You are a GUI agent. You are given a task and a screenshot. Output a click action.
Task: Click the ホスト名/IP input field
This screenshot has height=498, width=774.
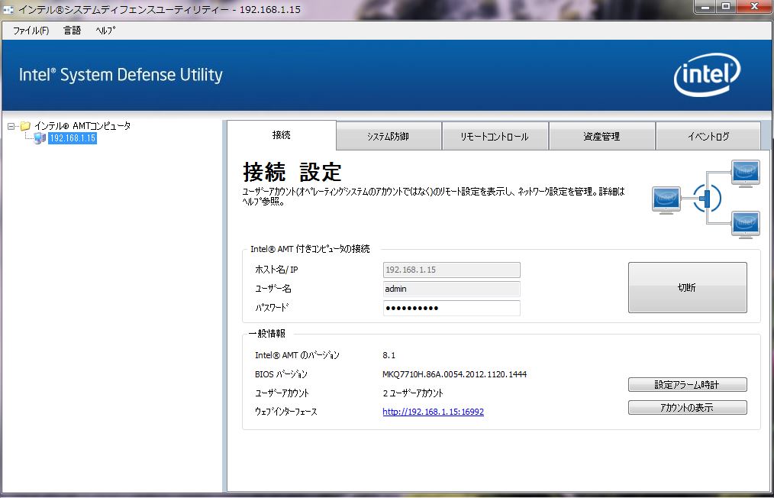[451, 270]
